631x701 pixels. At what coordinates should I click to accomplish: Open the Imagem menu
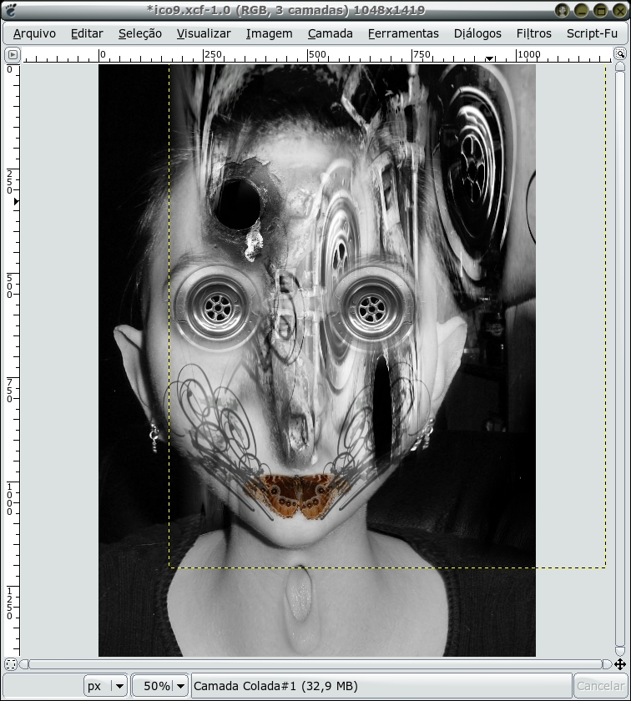coord(270,33)
